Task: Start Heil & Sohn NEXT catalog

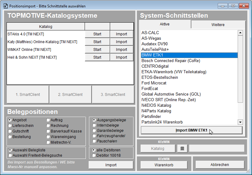Action: pyautogui.click(x=97, y=57)
